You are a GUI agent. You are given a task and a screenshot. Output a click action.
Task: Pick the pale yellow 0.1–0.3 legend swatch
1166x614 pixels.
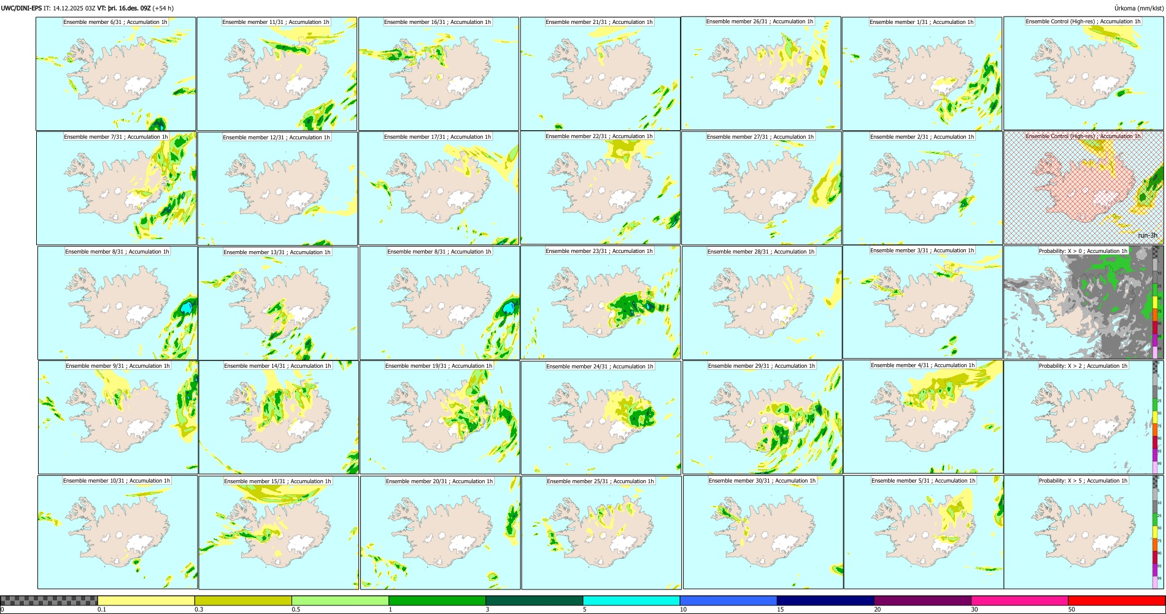point(146,600)
